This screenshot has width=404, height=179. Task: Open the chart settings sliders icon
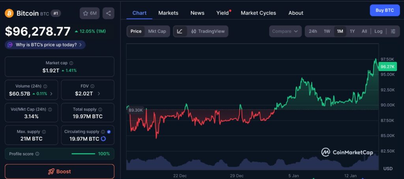tap(393, 31)
